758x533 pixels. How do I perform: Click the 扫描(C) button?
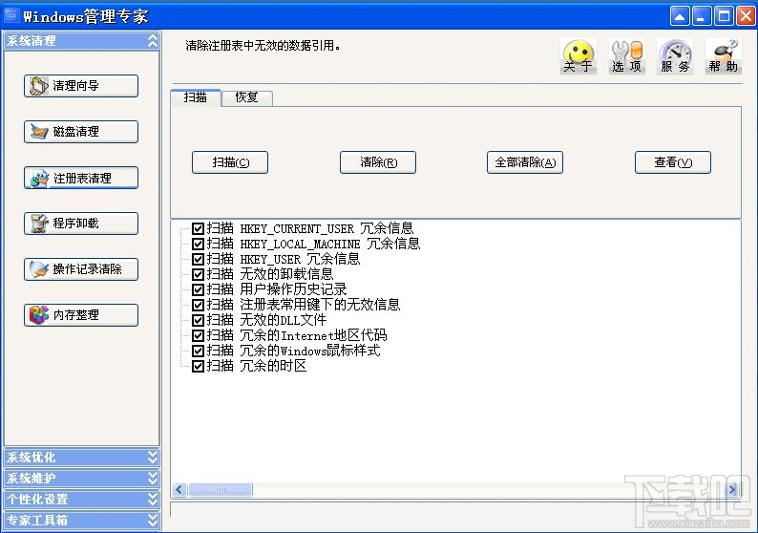(230, 162)
